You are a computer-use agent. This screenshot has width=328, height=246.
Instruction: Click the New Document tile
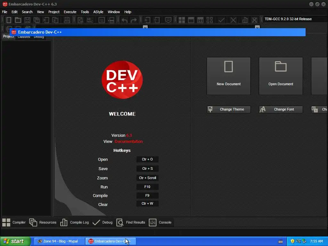coord(229,76)
